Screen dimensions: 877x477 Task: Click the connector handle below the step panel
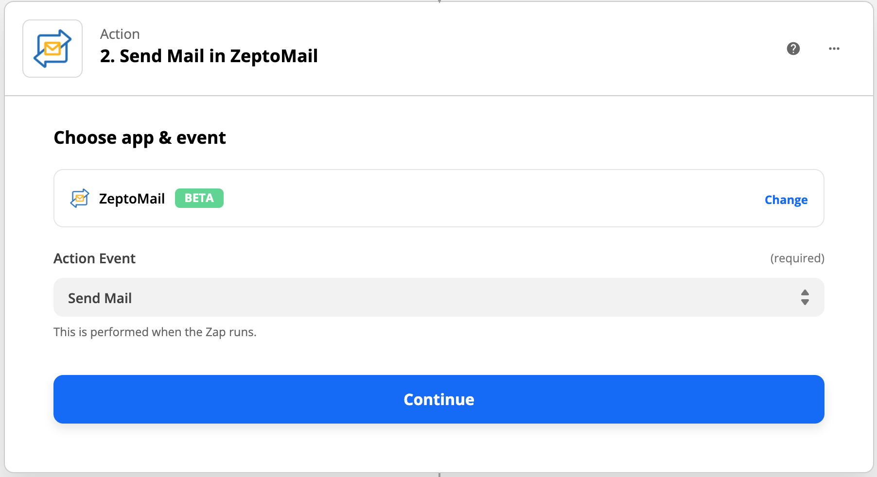click(x=439, y=474)
